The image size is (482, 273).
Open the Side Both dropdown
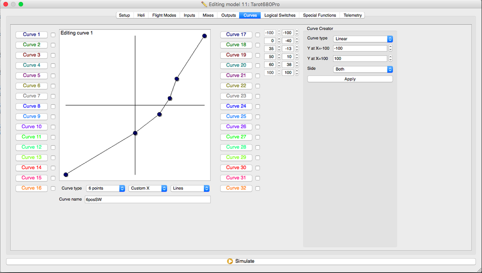tap(363, 69)
